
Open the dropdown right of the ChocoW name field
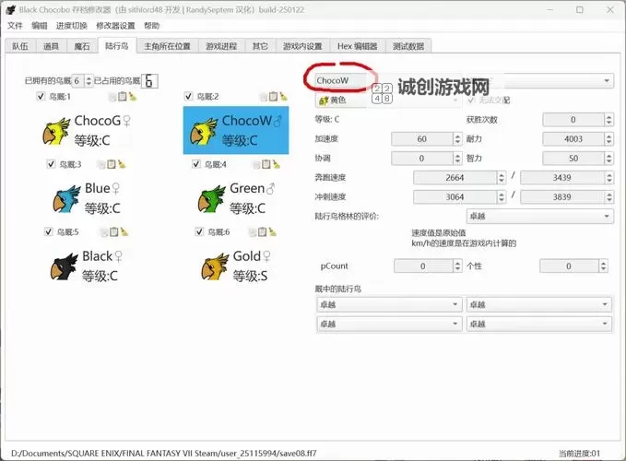coord(539,80)
